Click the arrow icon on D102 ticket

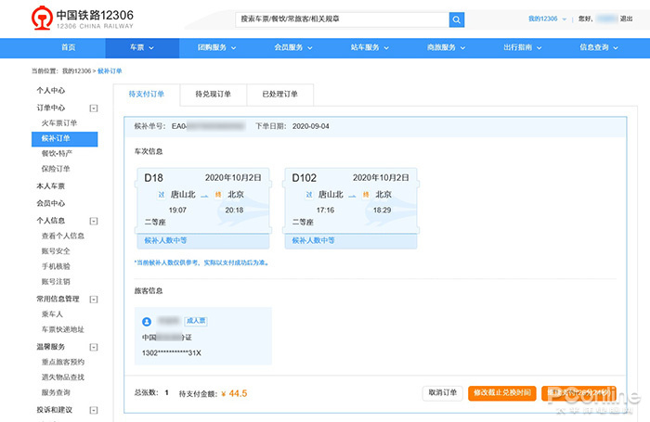click(x=352, y=196)
